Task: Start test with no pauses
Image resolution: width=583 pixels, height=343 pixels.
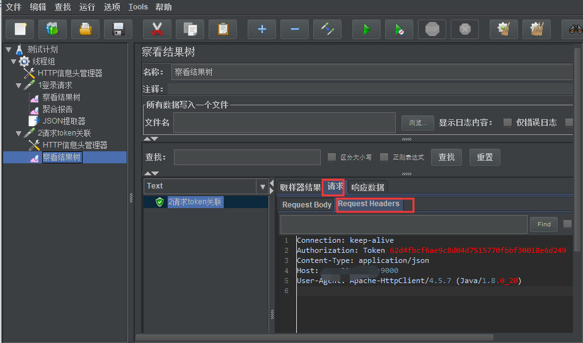Action: [x=399, y=29]
